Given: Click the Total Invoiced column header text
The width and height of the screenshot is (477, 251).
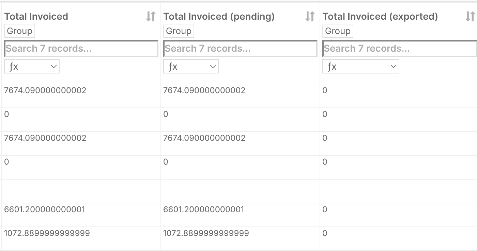Looking at the screenshot, I should [x=36, y=16].
